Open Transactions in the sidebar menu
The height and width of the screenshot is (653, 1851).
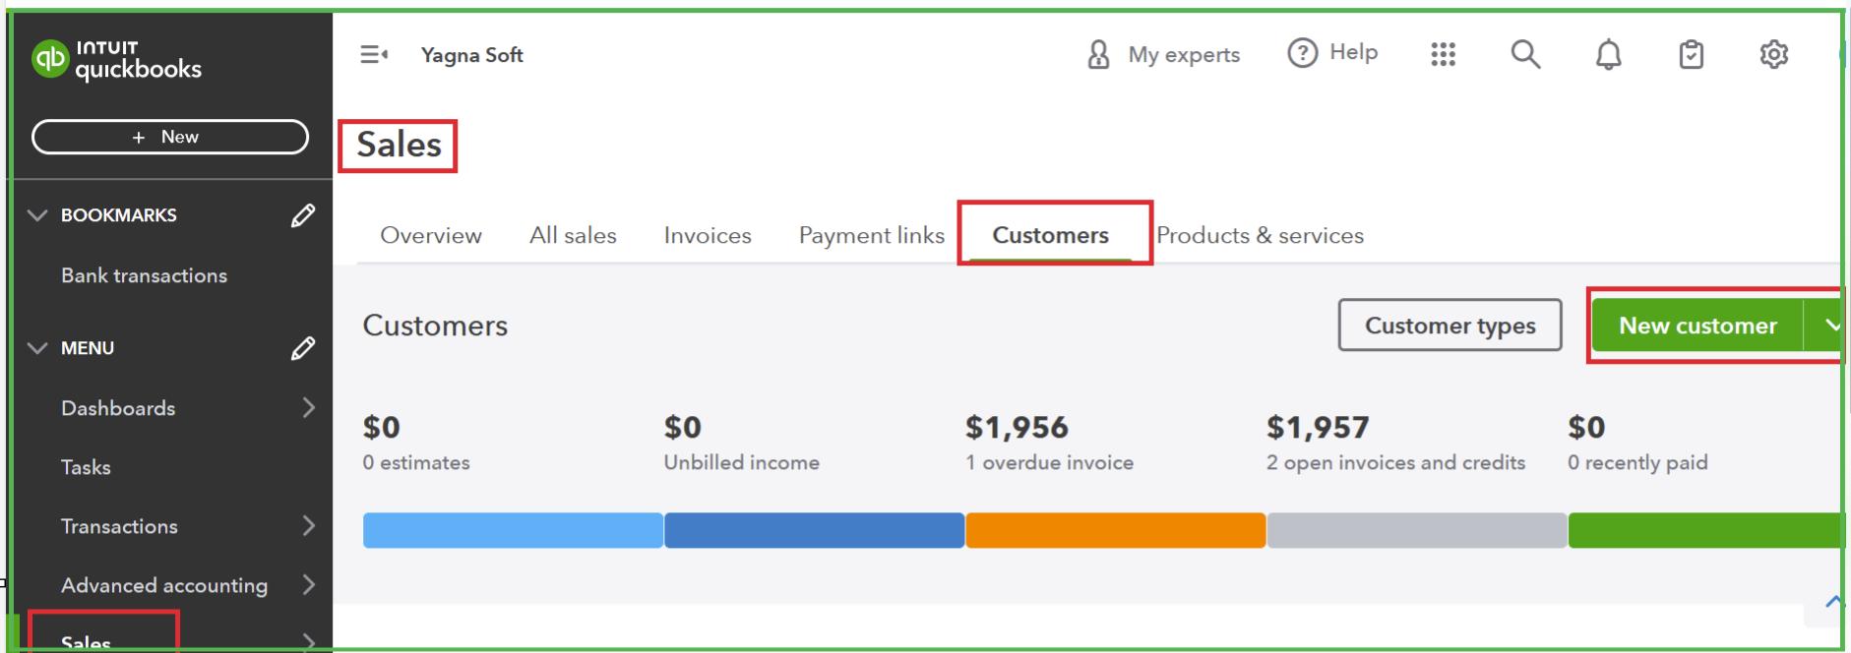(119, 526)
